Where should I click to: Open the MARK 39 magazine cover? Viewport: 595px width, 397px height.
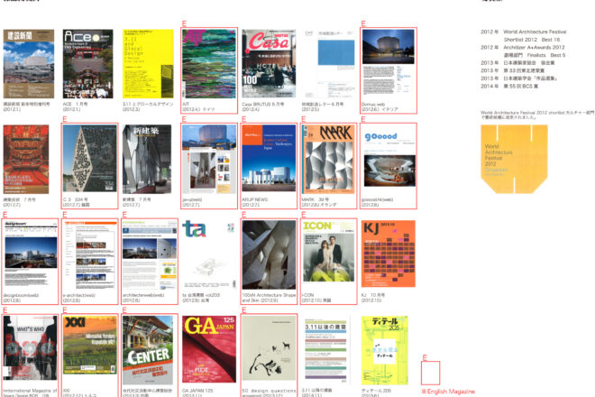pyautogui.click(x=327, y=159)
